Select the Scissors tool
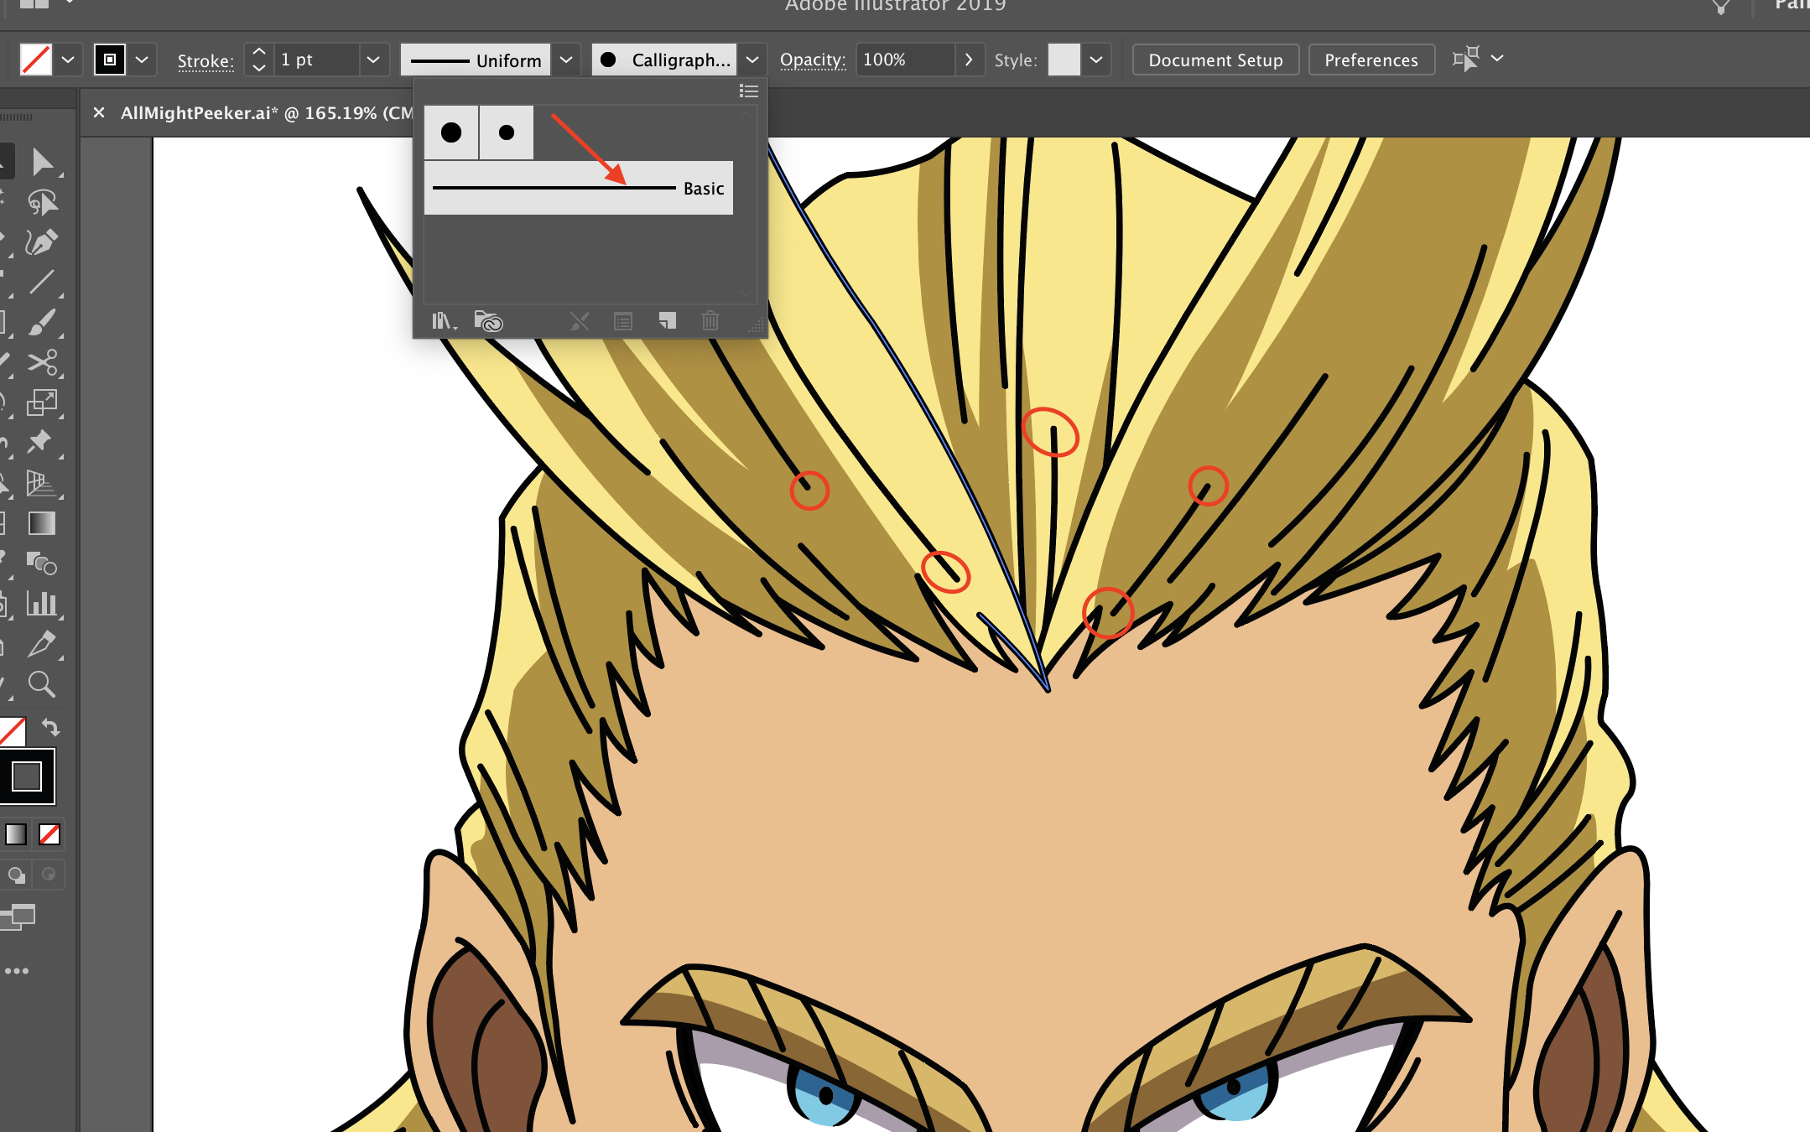 click(x=42, y=362)
